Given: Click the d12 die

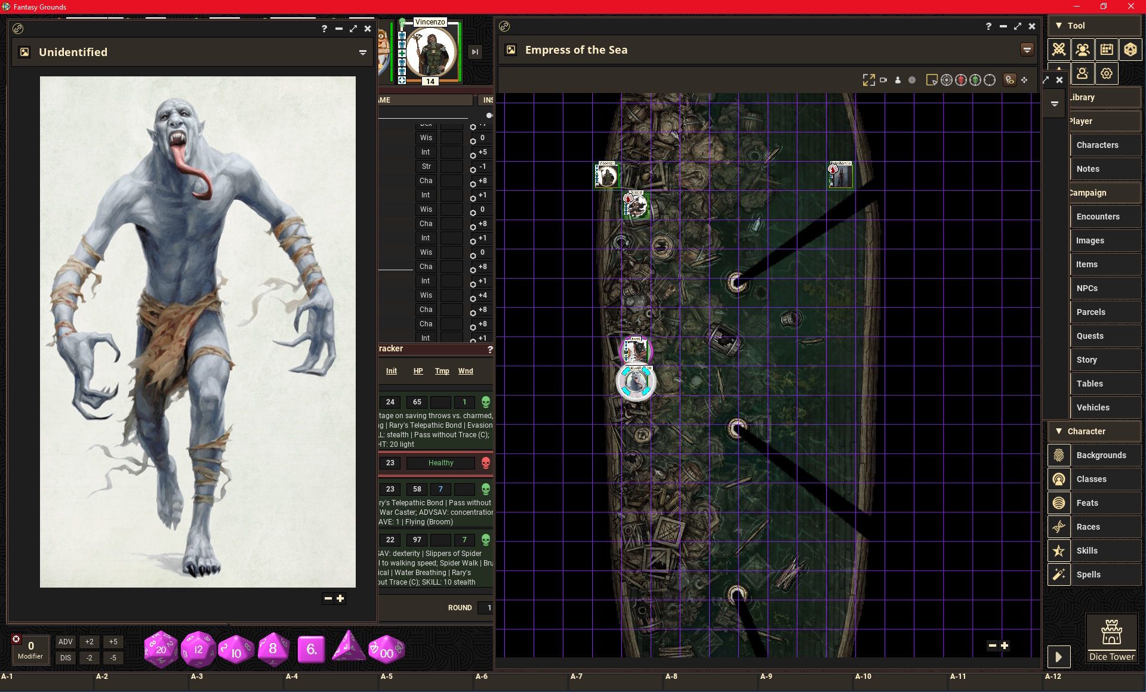Looking at the screenshot, I should pos(198,650).
